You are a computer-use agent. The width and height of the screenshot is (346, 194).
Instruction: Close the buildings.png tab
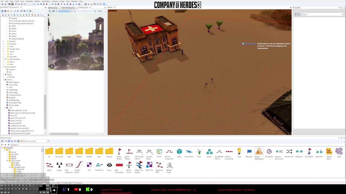[x=90, y=8]
